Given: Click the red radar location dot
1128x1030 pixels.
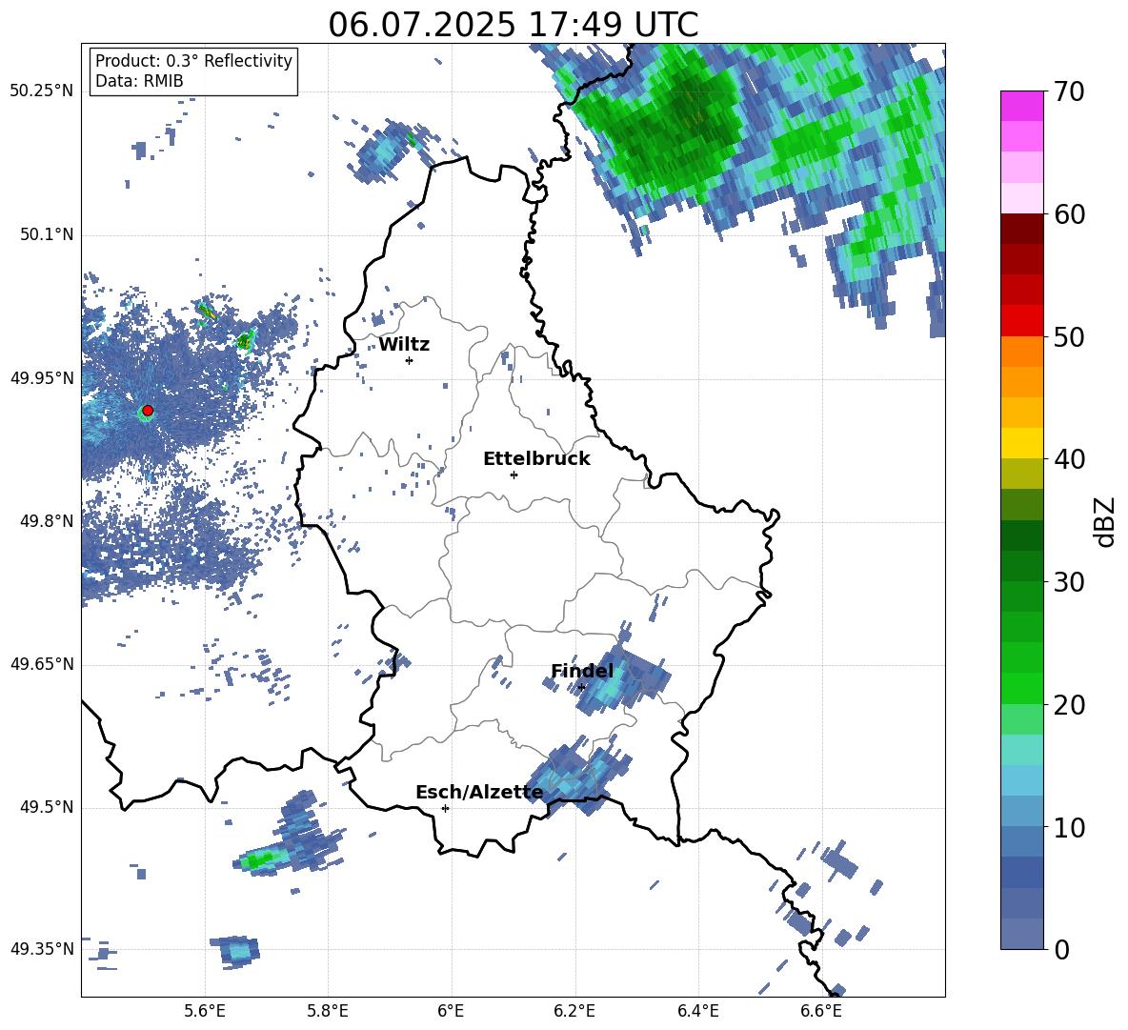Looking at the screenshot, I should (x=148, y=411).
